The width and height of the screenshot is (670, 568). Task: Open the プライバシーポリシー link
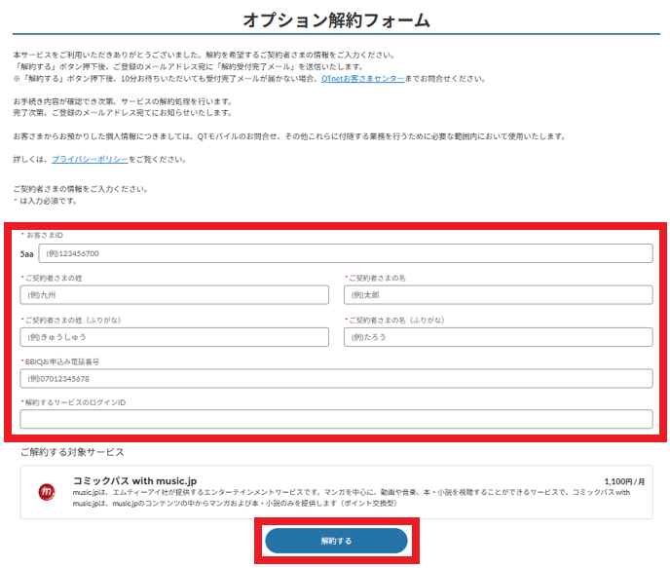pyautogui.click(x=90, y=160)
